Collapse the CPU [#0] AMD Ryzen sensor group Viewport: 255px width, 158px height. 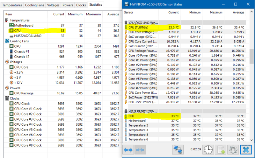click(x=143, y=23)
